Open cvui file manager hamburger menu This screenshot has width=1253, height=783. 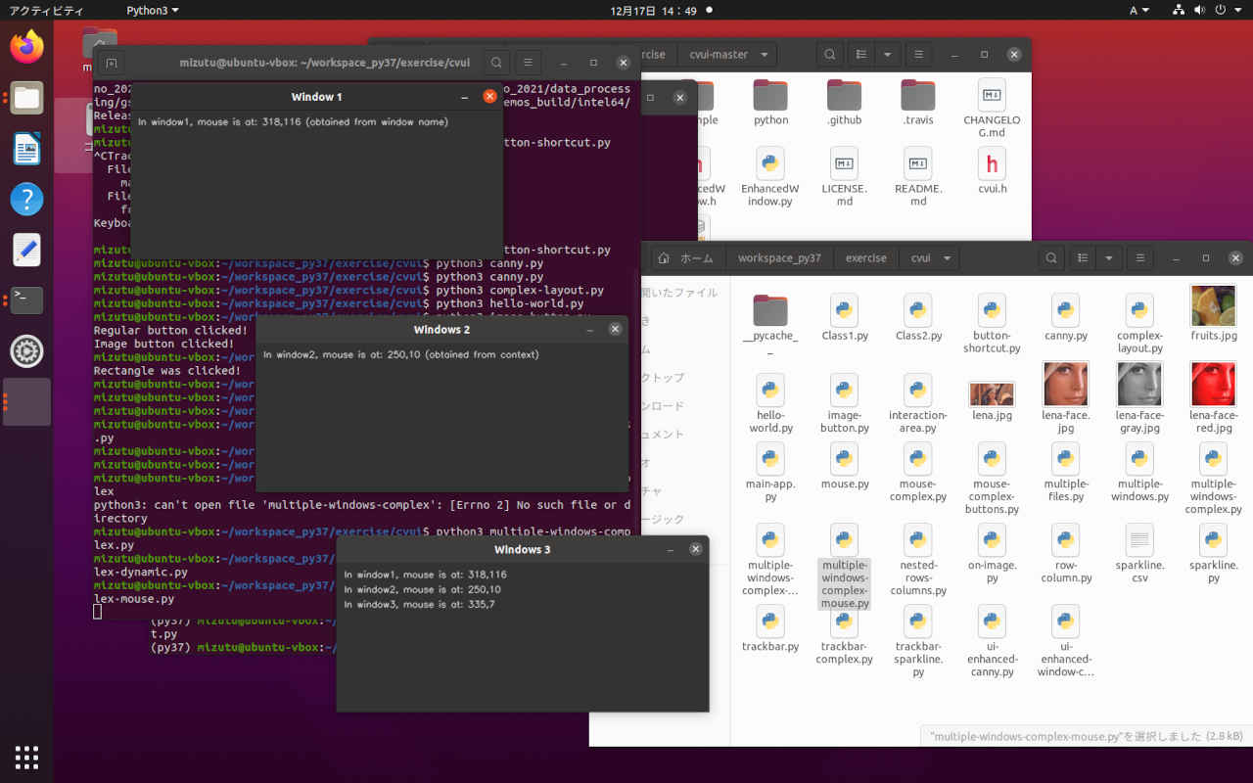[x=1138, y=258]
